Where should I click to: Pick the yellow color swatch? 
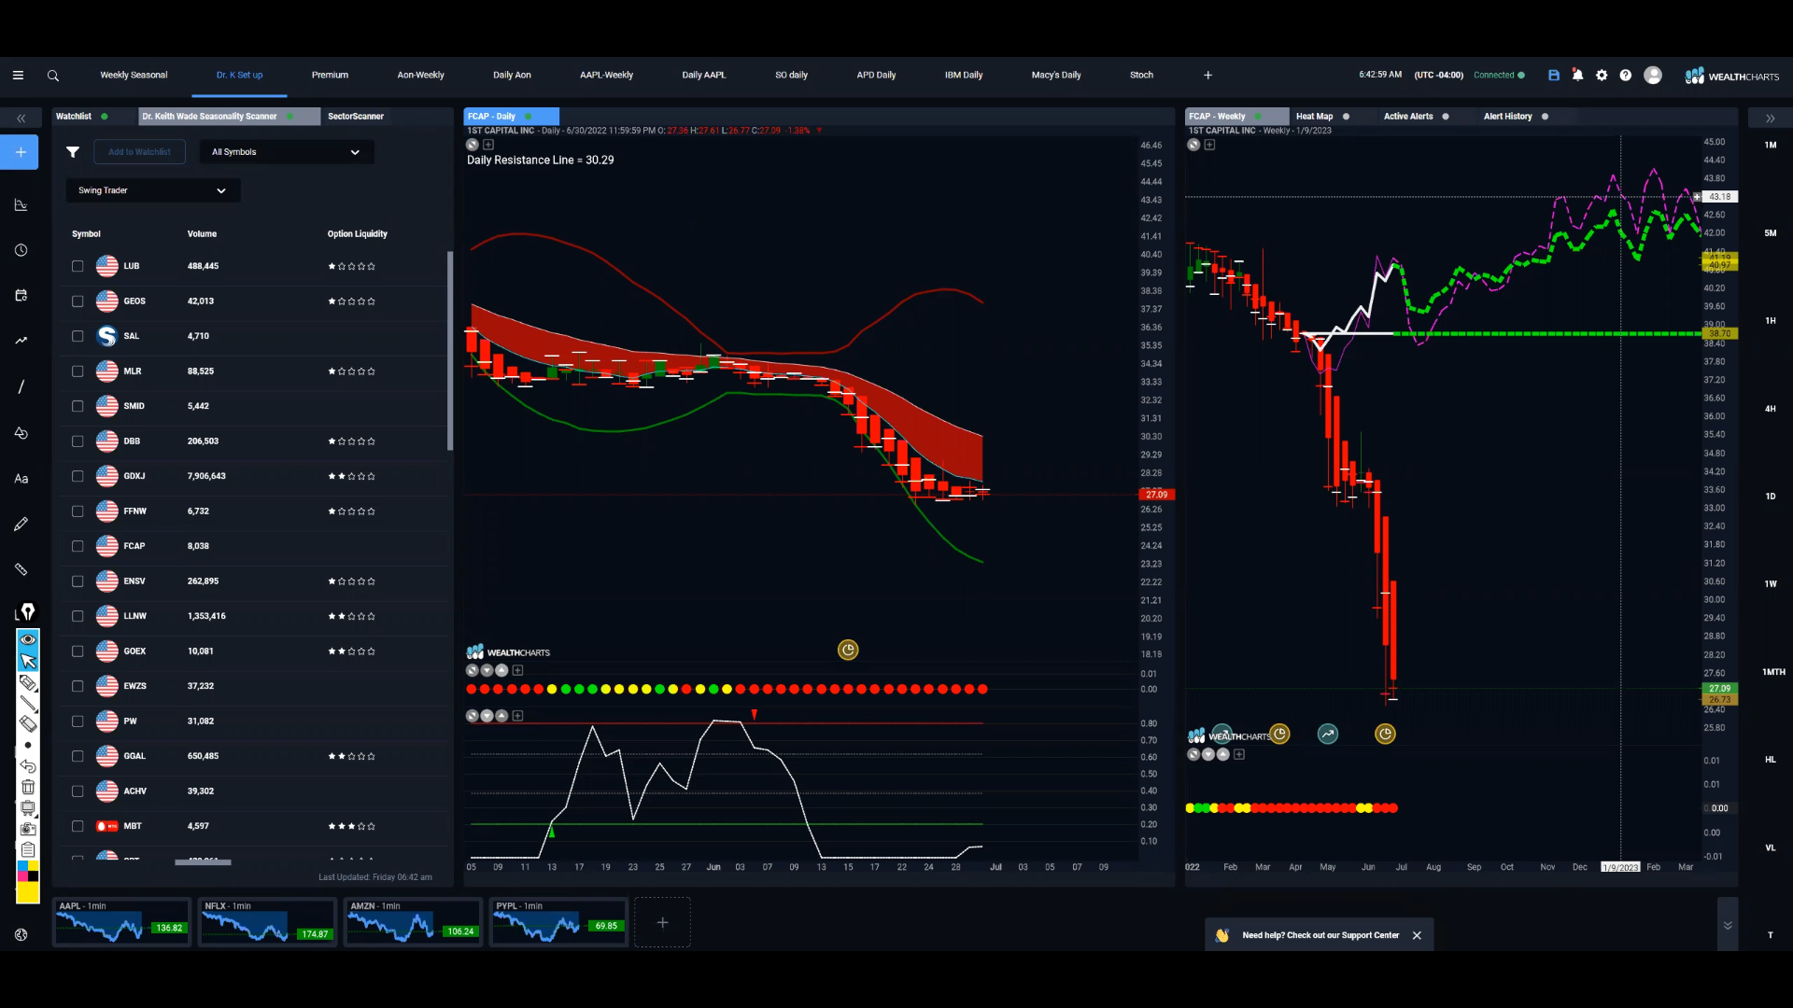28,893
